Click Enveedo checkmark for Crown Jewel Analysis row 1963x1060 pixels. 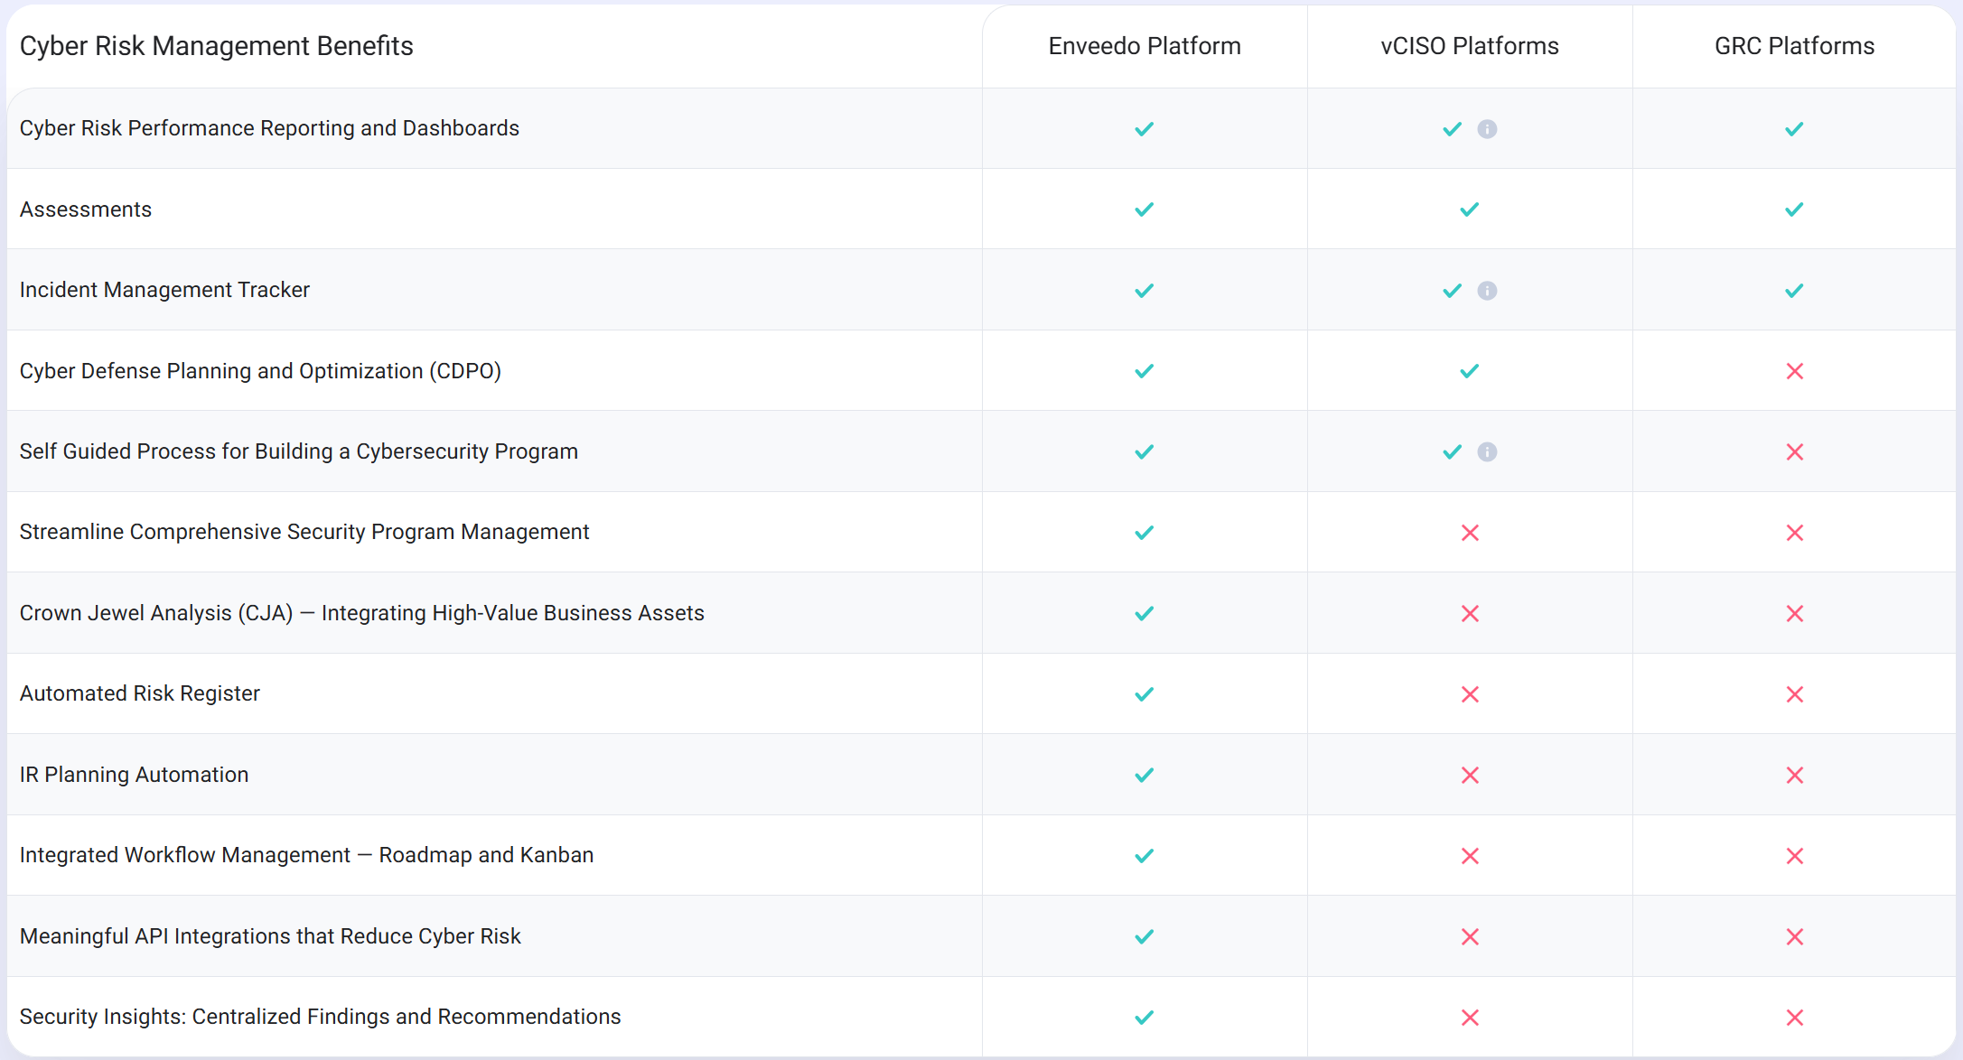pos(1145,613)
